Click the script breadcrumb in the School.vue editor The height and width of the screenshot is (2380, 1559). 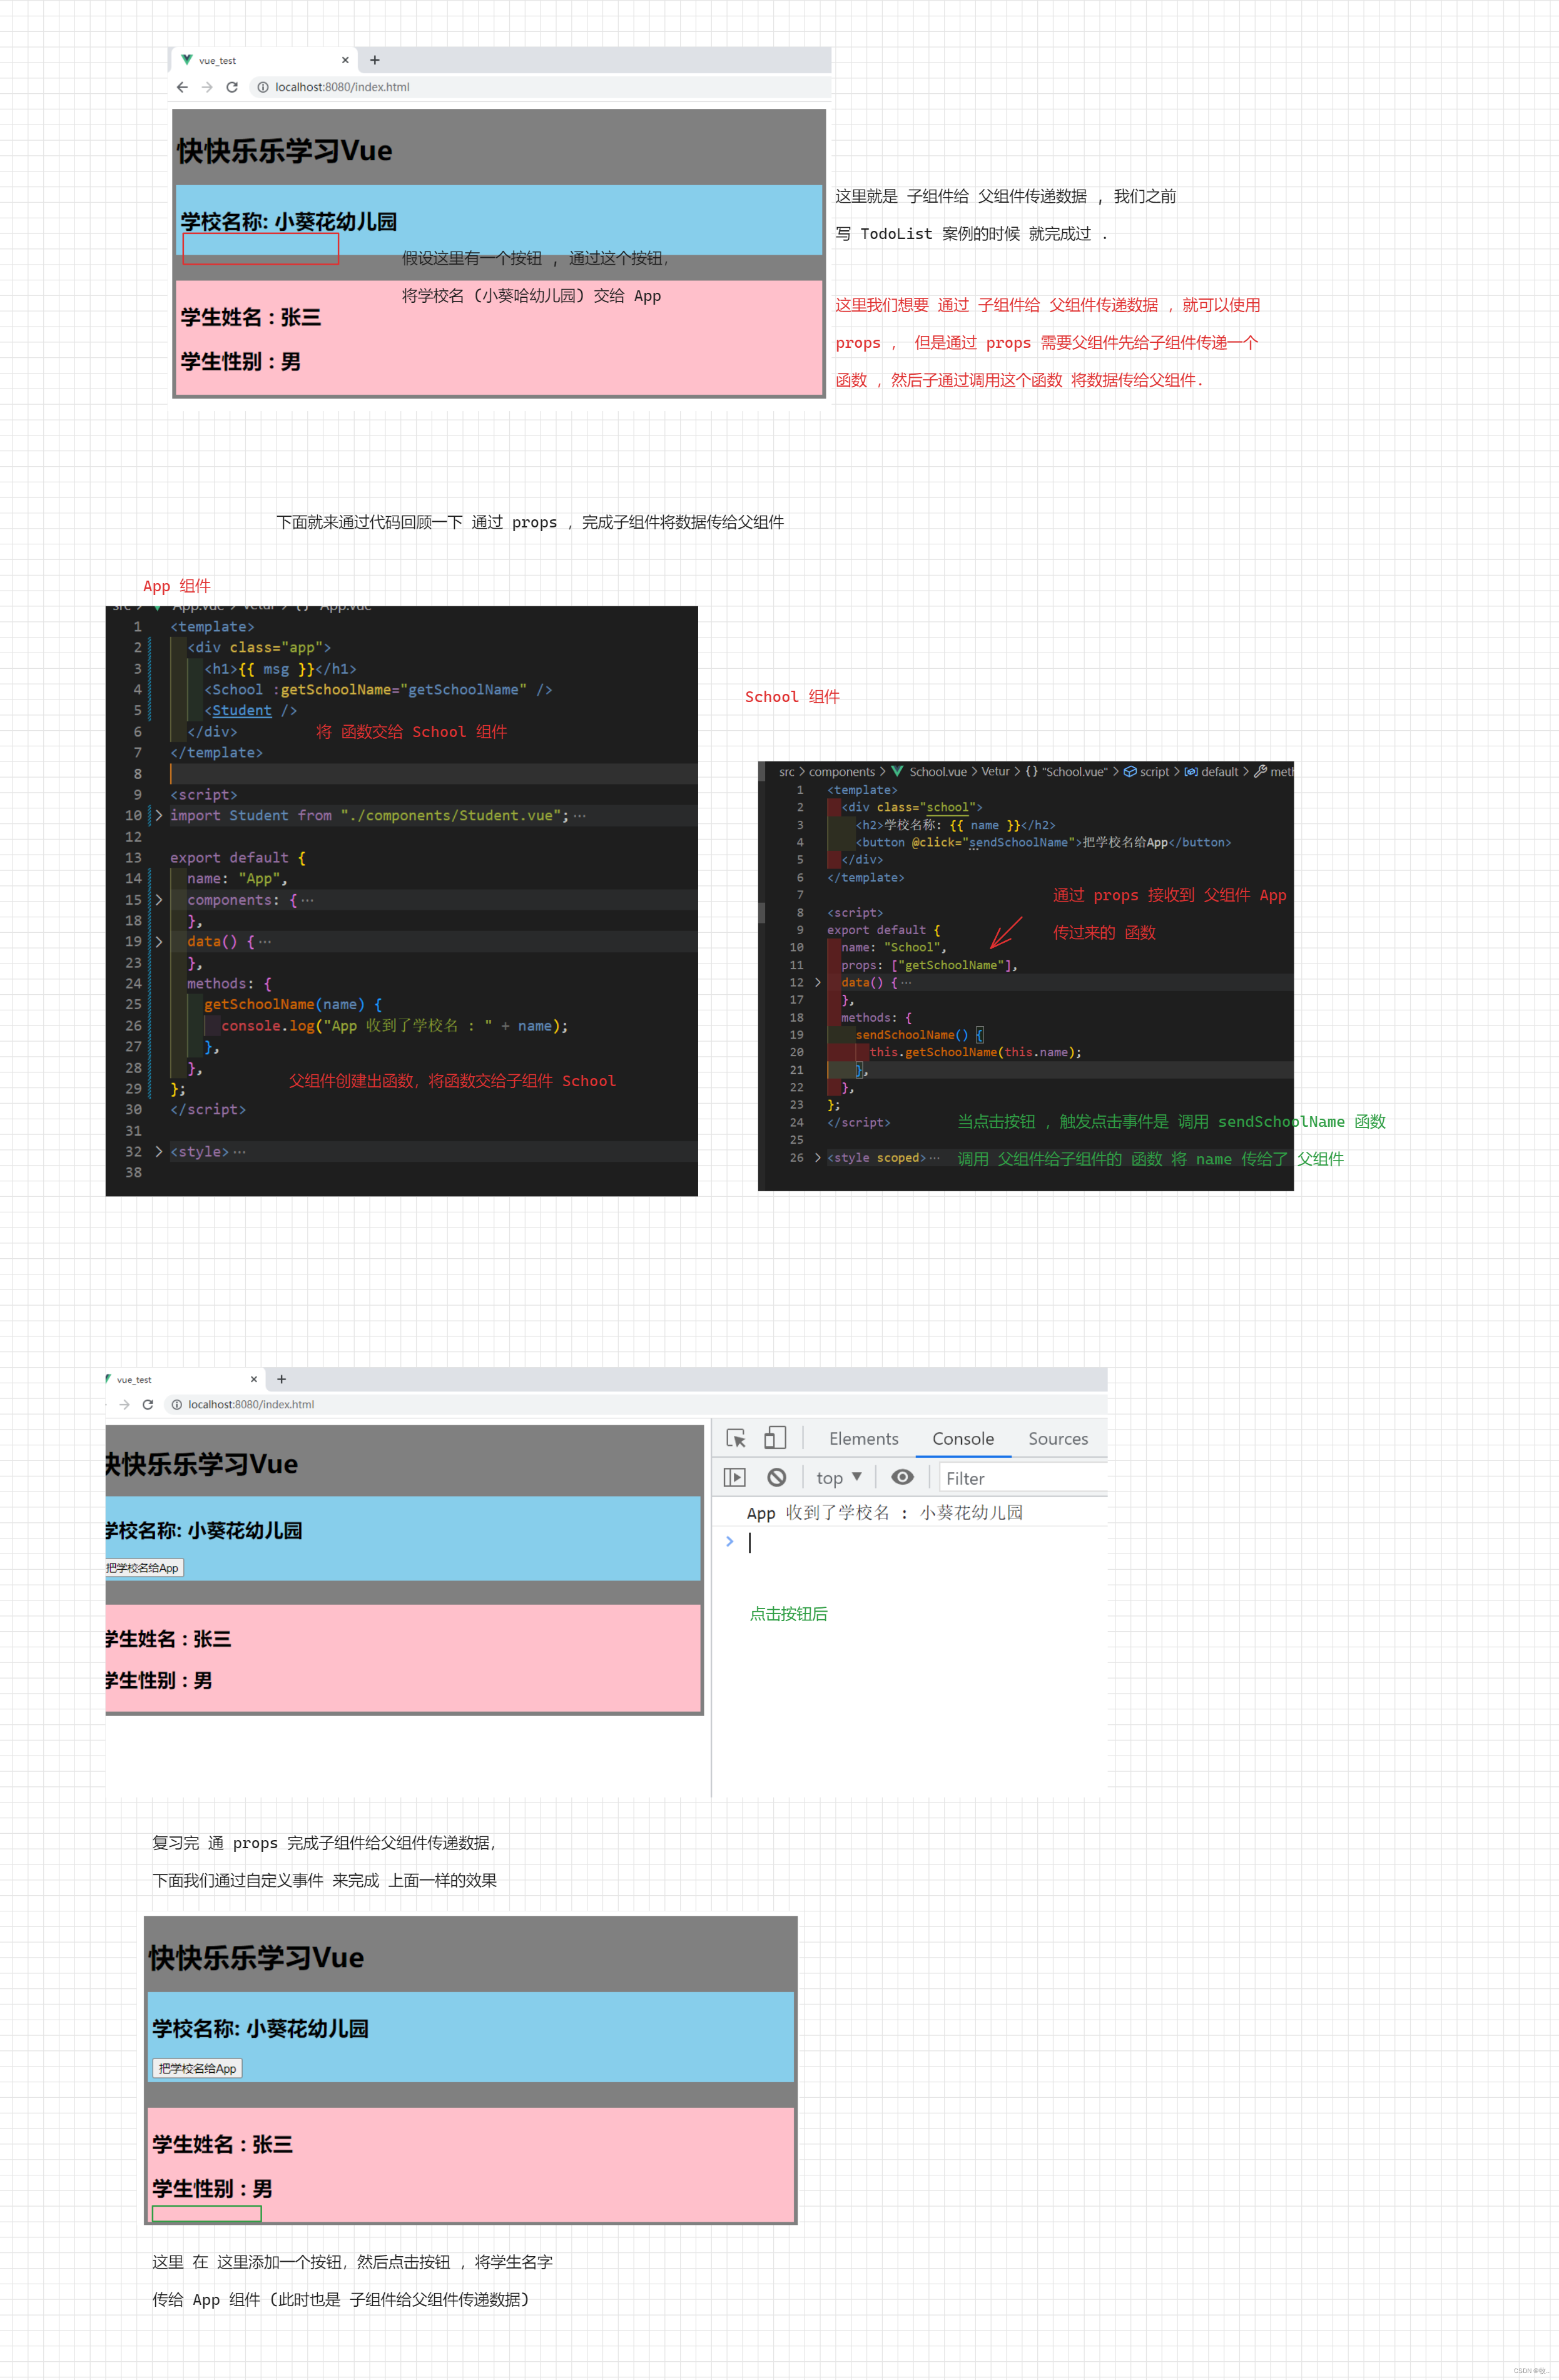click(1154, 772)
